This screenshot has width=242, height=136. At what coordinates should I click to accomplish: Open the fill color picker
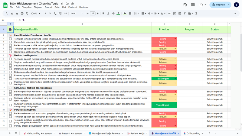point(125,14)
